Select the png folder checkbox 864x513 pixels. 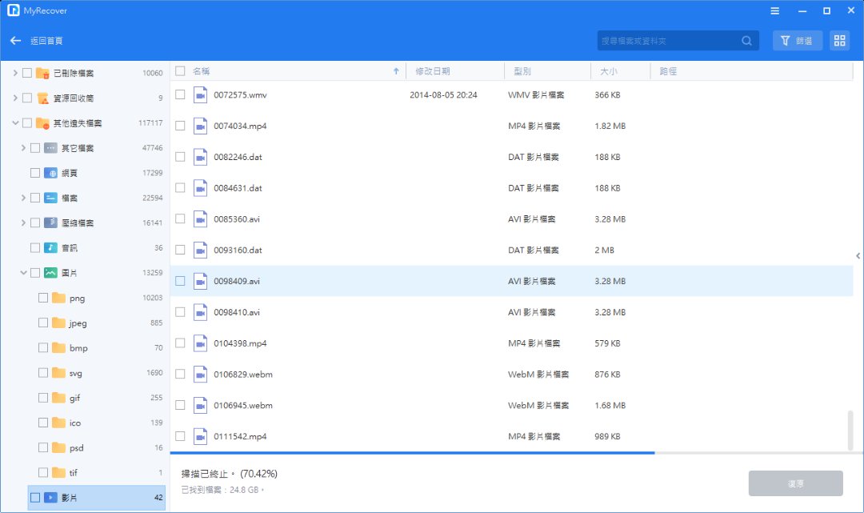[43, 298]
